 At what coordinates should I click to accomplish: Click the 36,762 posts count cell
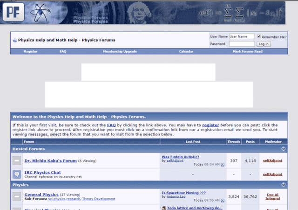(250, 196)
